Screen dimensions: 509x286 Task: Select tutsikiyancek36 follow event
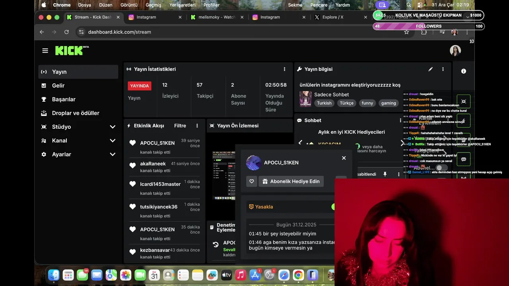click(x=164, y=210)
